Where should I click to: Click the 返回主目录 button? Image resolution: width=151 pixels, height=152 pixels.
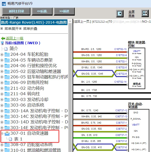pos(16,12)
